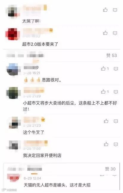
Task: Click the "赞 53" like counter
Action: pos(111,56)
